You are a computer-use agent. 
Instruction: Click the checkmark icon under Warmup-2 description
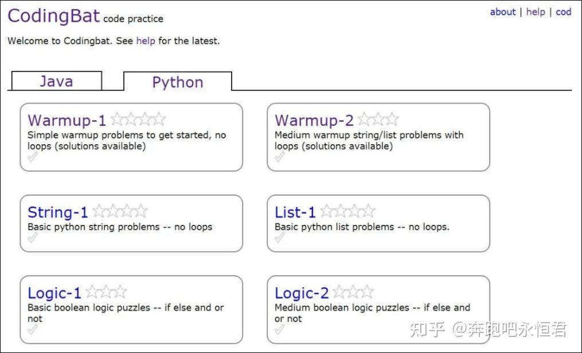(x=280, y=157)
